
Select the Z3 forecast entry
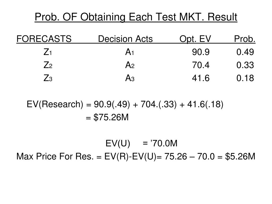click(x=48, y=78)
